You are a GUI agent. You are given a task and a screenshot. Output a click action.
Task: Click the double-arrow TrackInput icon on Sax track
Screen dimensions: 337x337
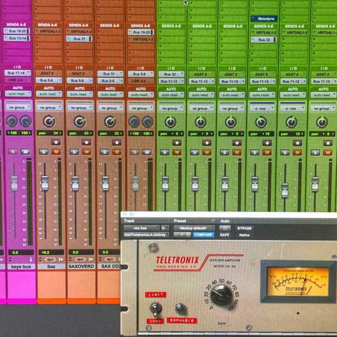[x=61, y=260]
